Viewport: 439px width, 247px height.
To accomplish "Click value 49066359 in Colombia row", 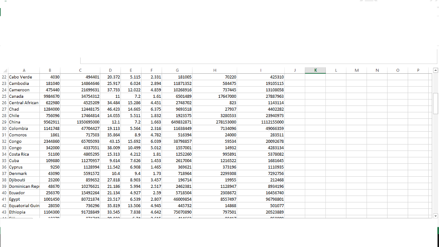I will tap(261, 129).
